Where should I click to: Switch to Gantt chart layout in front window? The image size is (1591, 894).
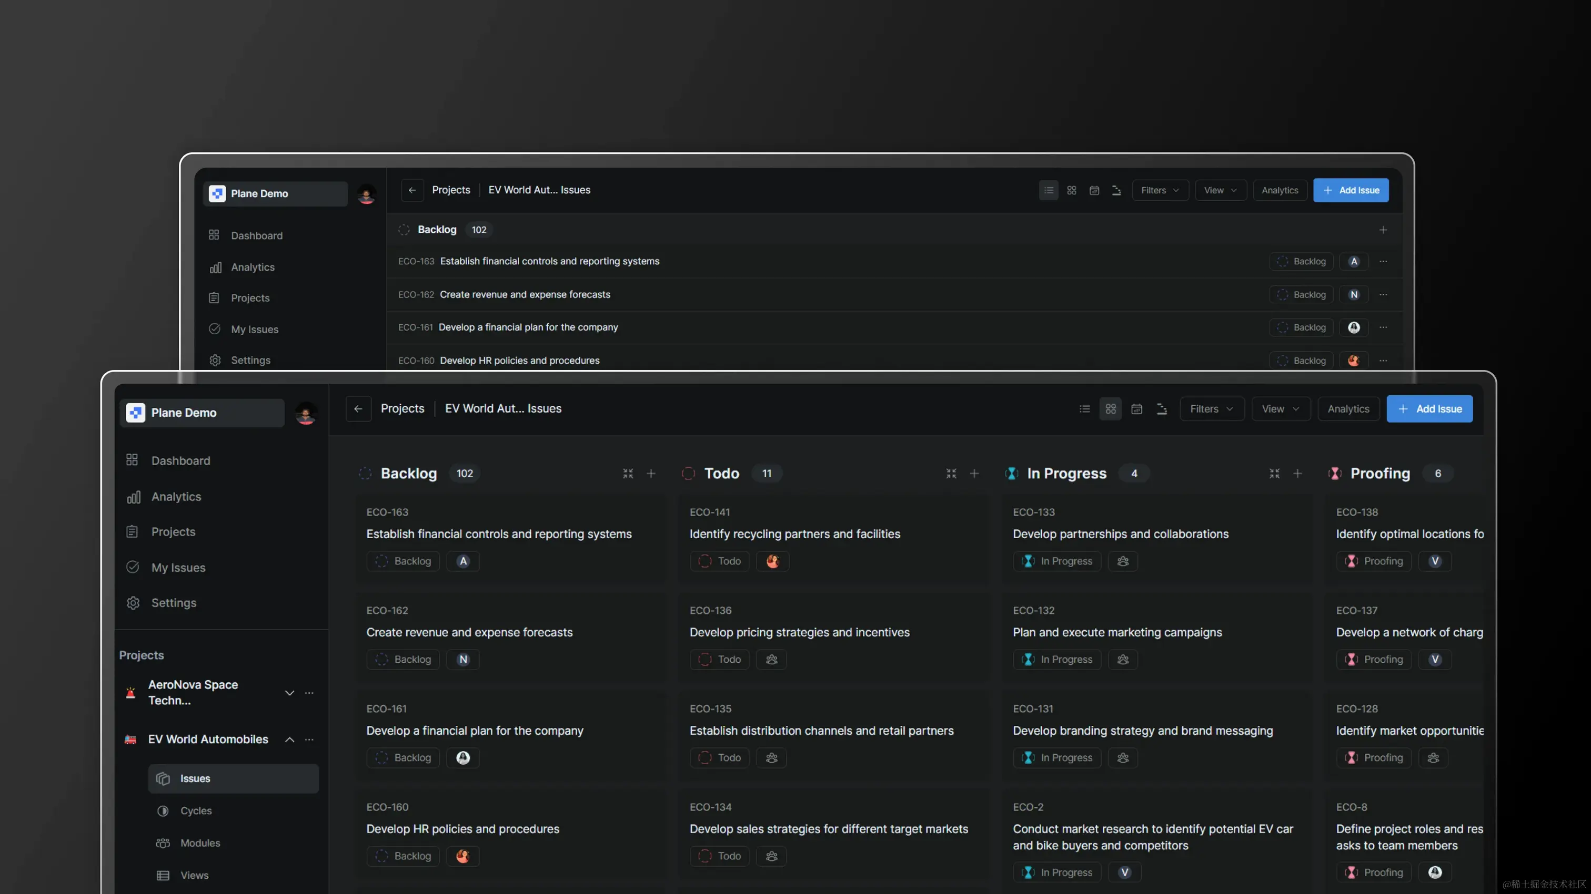click(x=1162, y=409)
